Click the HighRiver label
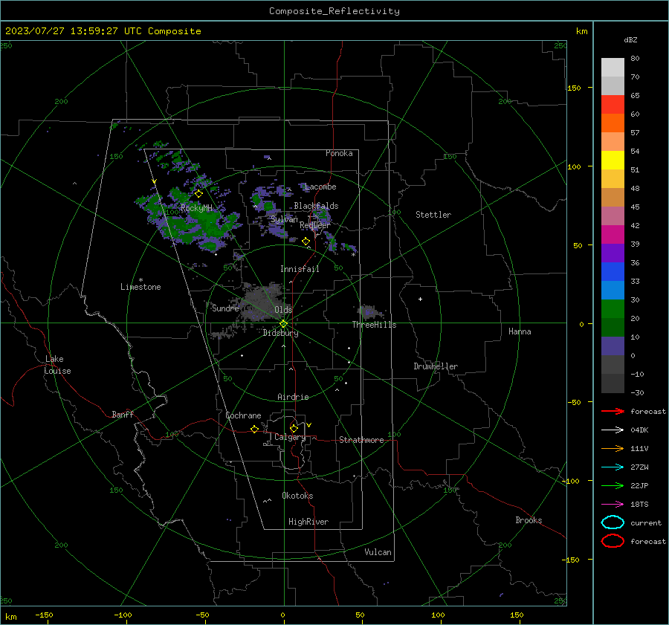669x625 pixels. [308, 522]
